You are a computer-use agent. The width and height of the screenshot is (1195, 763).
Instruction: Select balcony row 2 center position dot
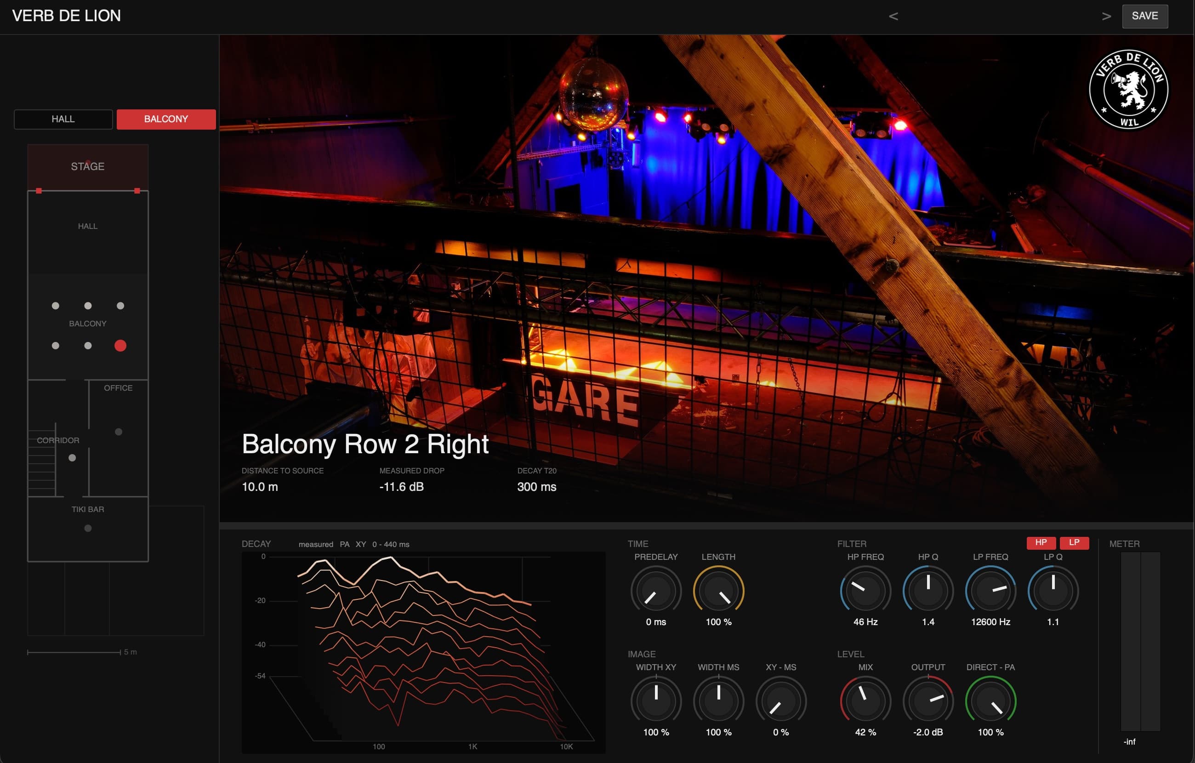(88, 346)
